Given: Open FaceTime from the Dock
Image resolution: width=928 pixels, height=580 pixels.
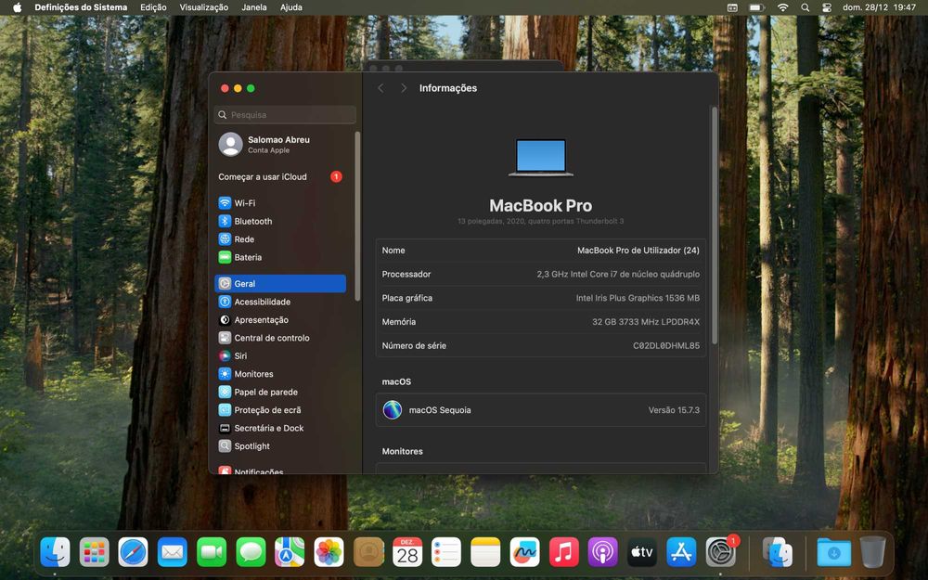Looking at the screenshot, I should [x=212, y=553].
